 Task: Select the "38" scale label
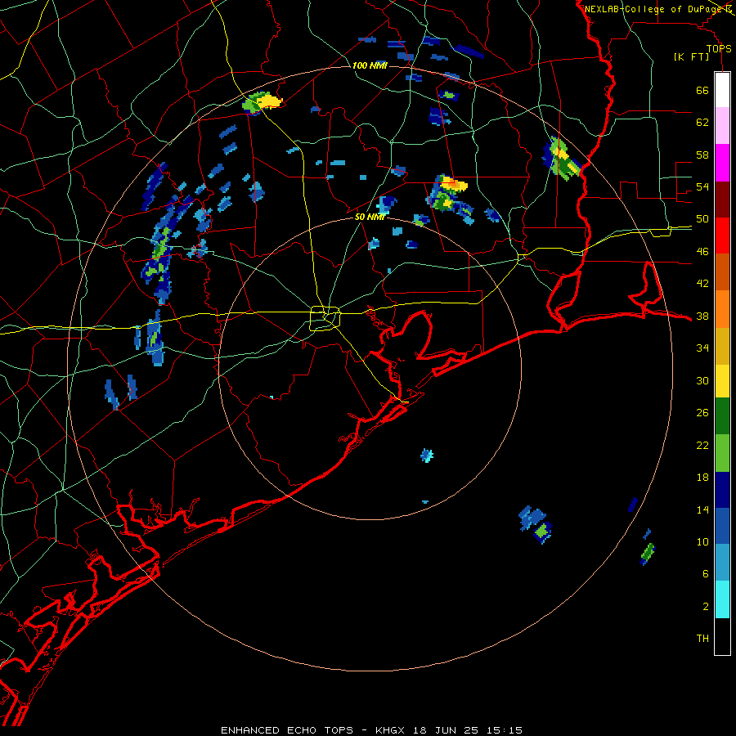pos(702,316)
